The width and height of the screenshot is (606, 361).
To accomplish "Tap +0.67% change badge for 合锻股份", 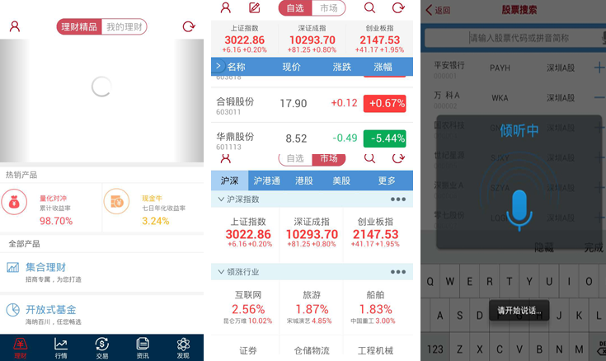I will (384, 104).
